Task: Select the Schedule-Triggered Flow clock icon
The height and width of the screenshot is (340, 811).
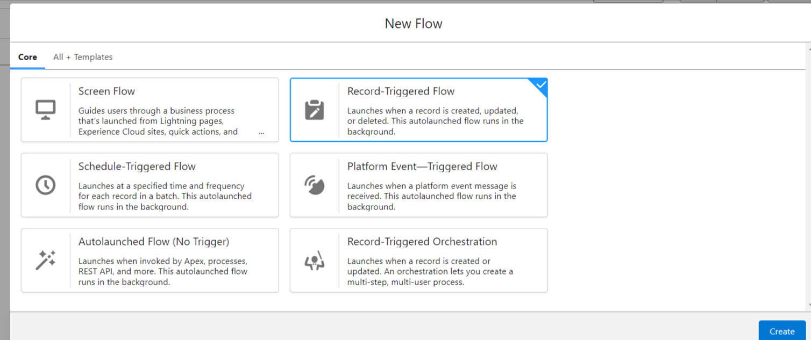Action: click(x=46, y=185)
